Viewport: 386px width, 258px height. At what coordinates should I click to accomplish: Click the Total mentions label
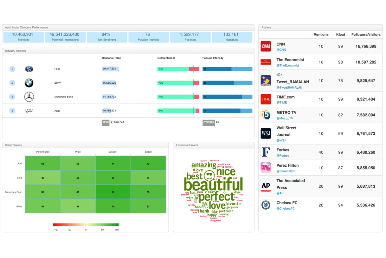[x=106, y=123]
